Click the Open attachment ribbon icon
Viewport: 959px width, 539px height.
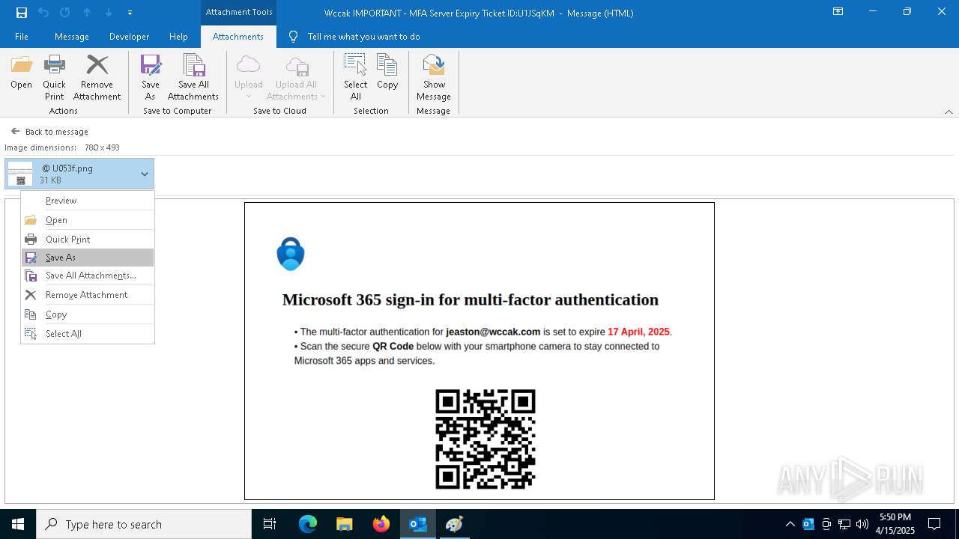[x=21, y=73]
